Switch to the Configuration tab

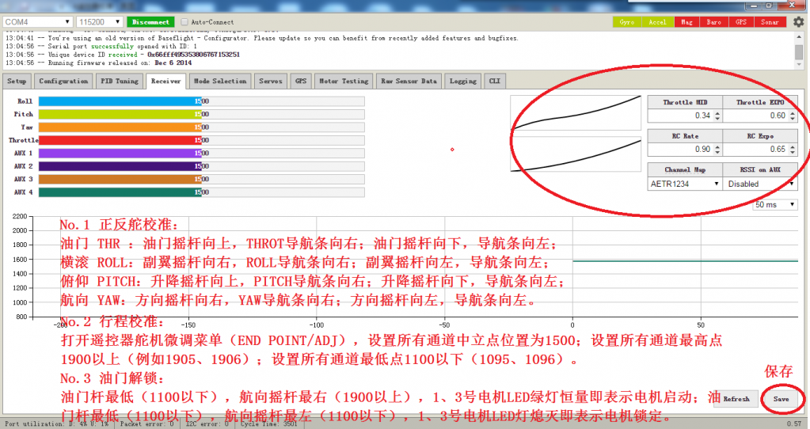pos(63,81)
